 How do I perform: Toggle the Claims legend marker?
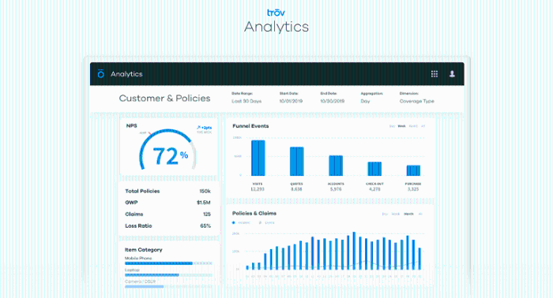[260, 222]
